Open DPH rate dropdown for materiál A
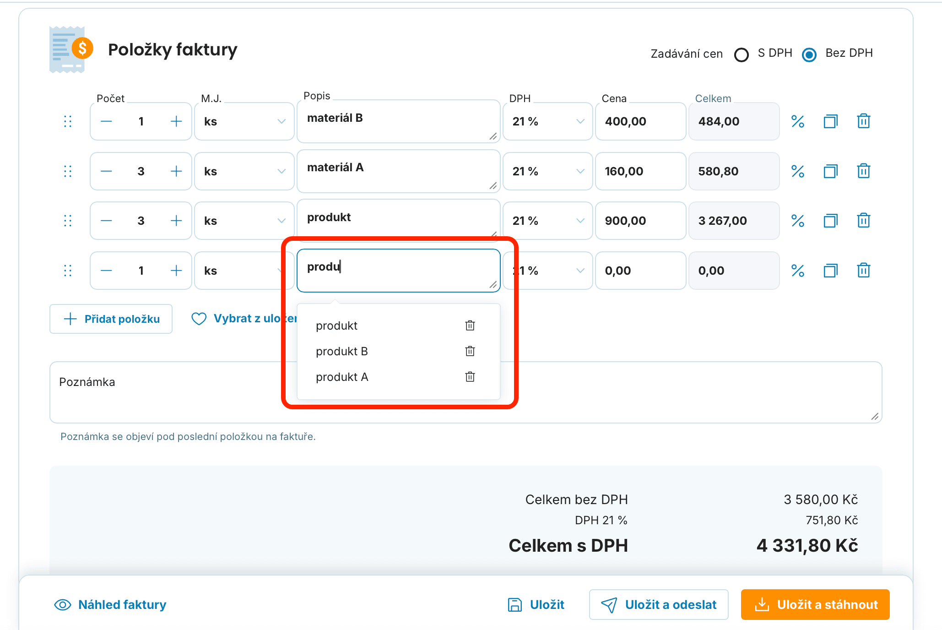 (548, 171)
